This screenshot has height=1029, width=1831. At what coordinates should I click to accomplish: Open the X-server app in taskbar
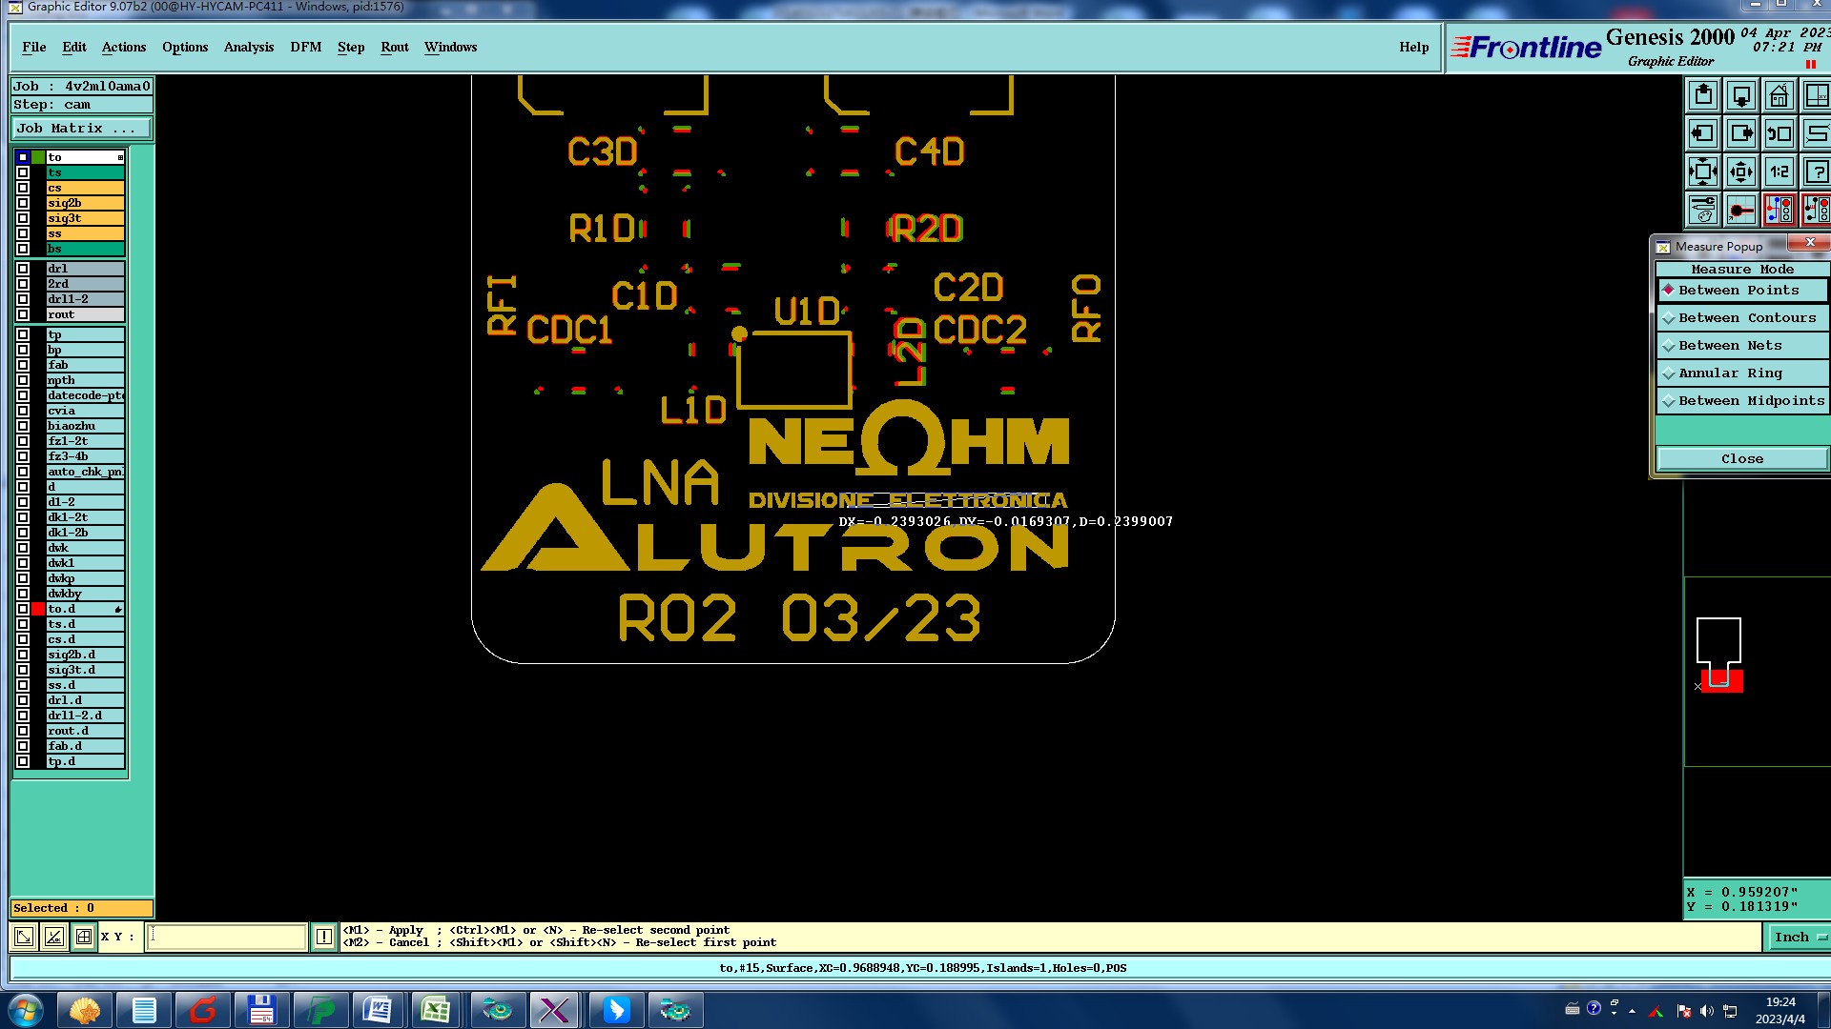(x=555, y=1010)
